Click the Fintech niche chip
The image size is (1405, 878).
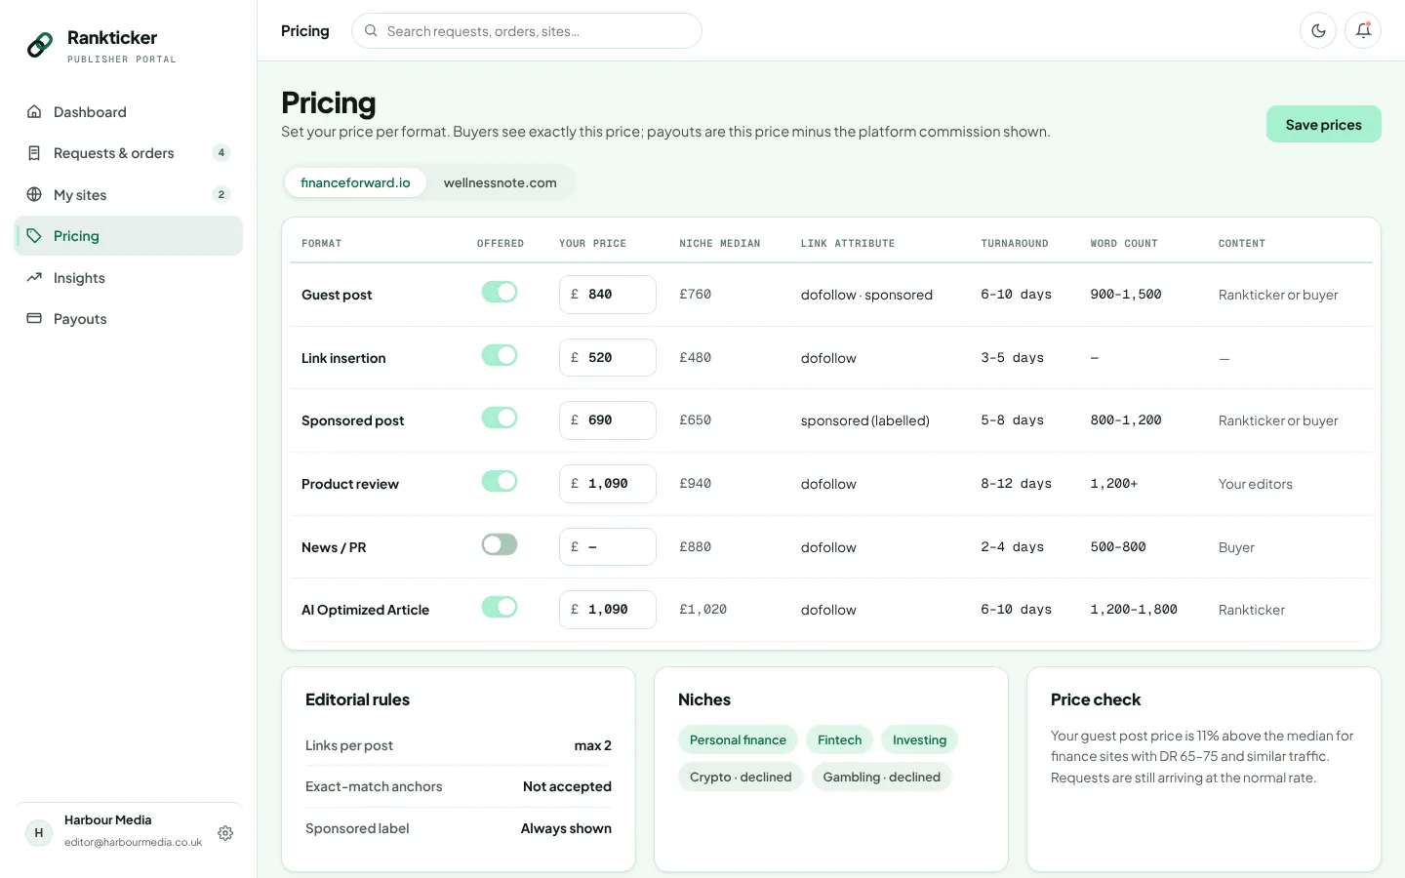pos(839,739)
